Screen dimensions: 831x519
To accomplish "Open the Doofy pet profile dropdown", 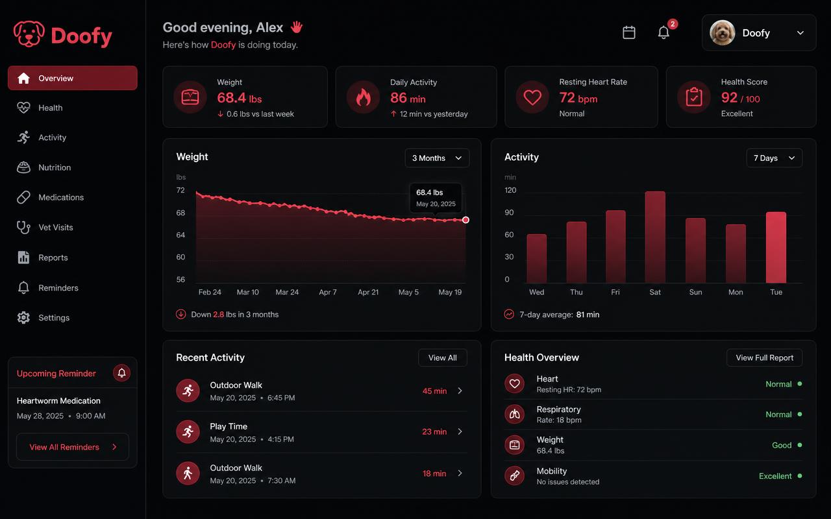I will (x=759, y=32).
